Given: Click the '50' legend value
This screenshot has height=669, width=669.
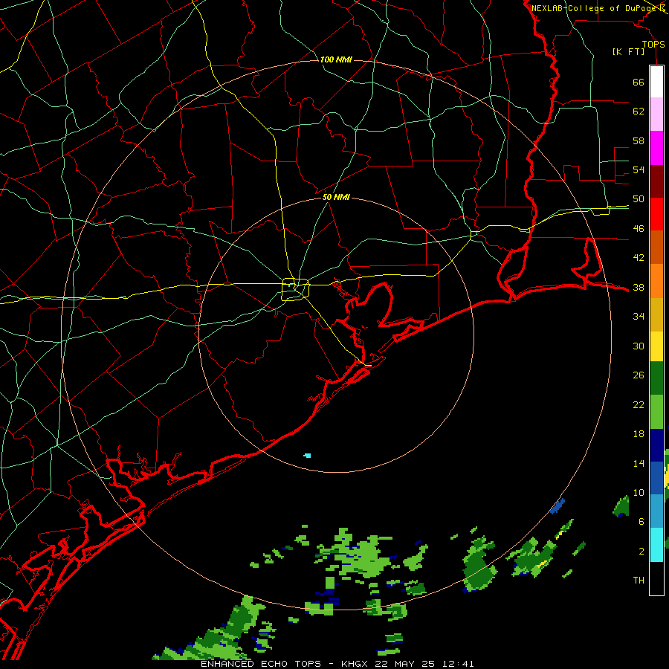Looking at the screenshot, I should pyautogui.click(x=639, y=199).
